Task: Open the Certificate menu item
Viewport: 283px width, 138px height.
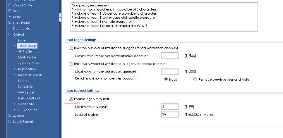Action: click(26, 104)
